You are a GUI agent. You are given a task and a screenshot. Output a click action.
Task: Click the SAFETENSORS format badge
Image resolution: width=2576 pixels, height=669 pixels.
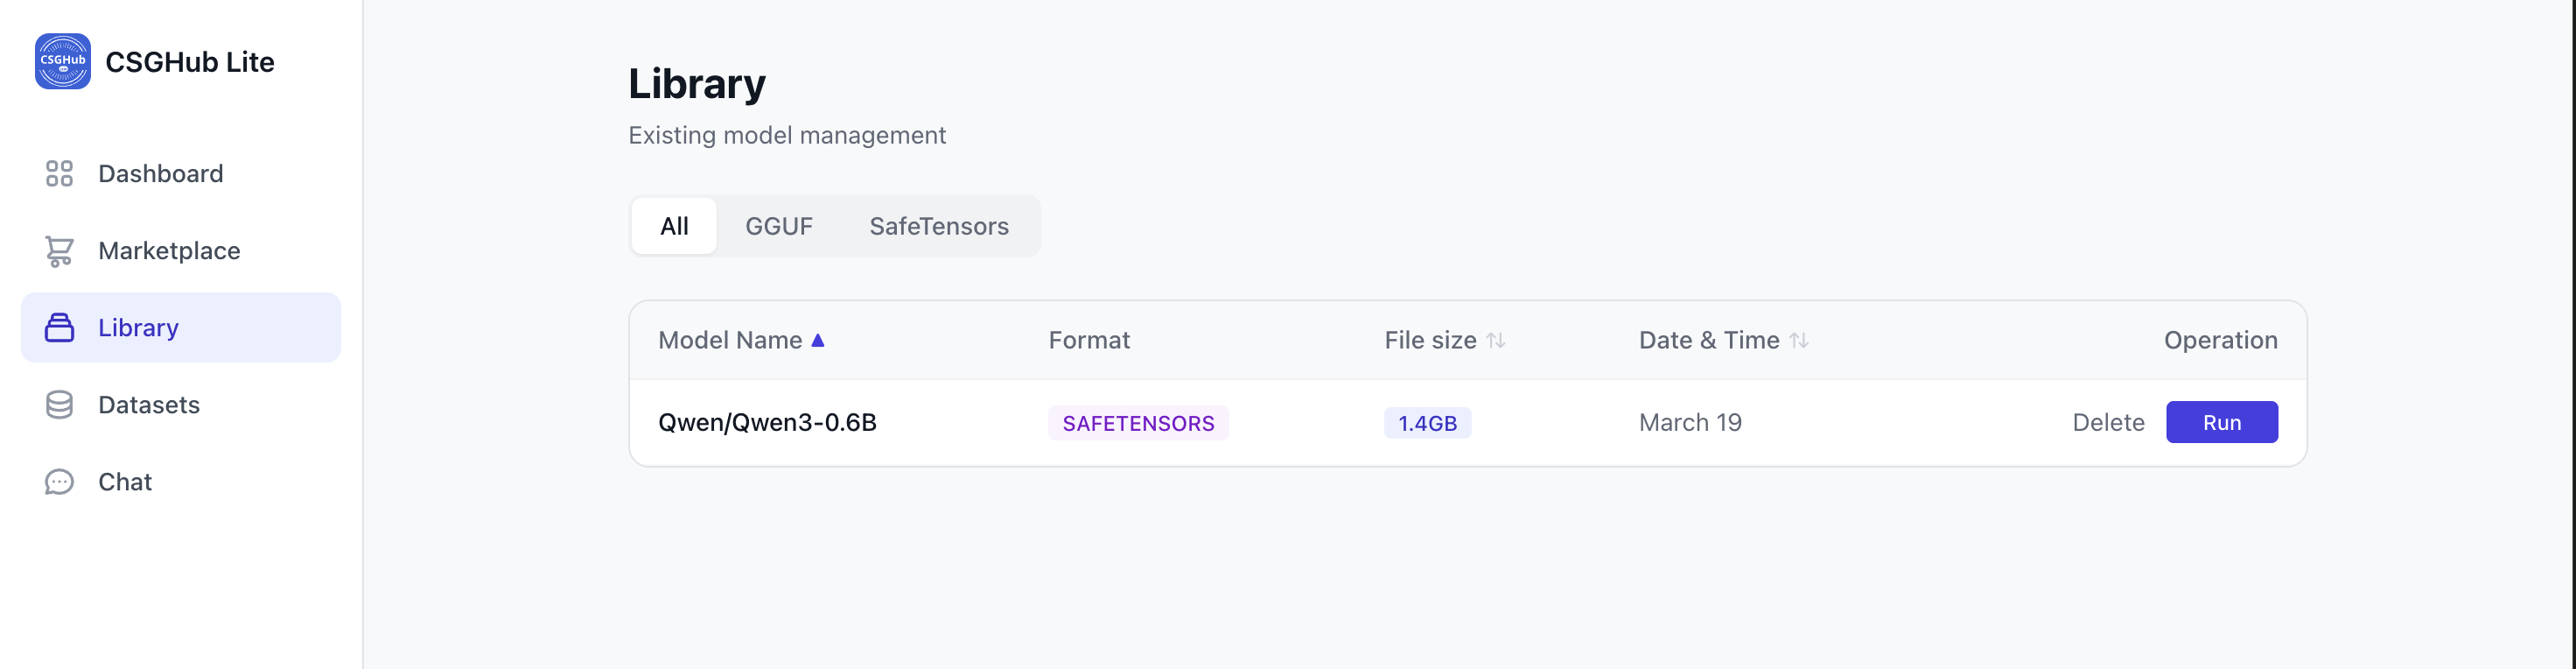[1138, 424]
